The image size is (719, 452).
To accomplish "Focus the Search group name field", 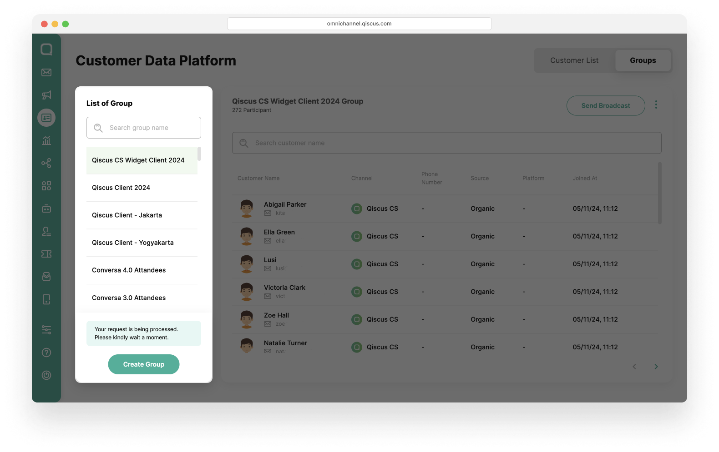I will [x=144, y=128].
